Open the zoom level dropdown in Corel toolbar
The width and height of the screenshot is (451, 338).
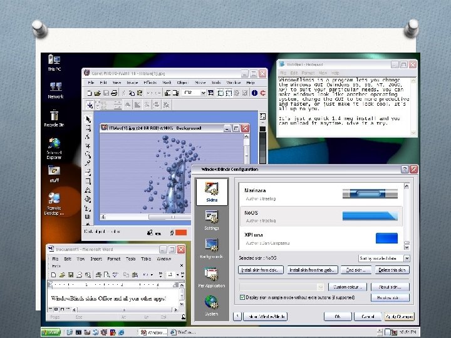click(x=204, y=93)
